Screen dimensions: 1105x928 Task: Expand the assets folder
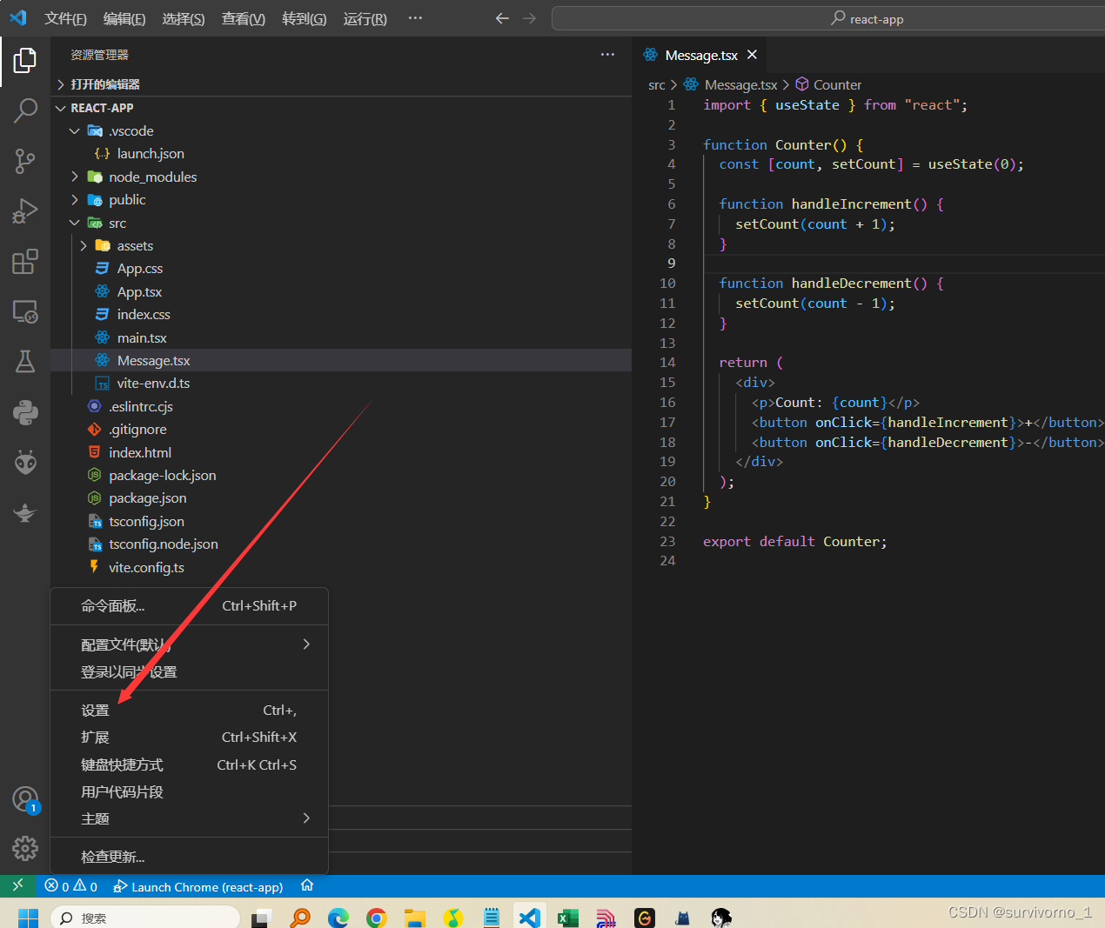click(83, 245)
